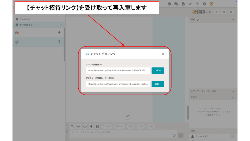Screen dimensions: 250x141
Task: Collapse the タスク section
Action: pos(233,97)
